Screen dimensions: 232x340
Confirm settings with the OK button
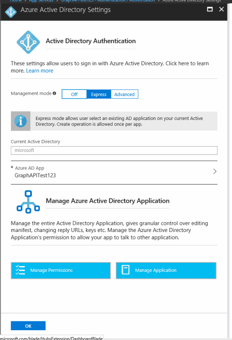click(x=28, y=326)
